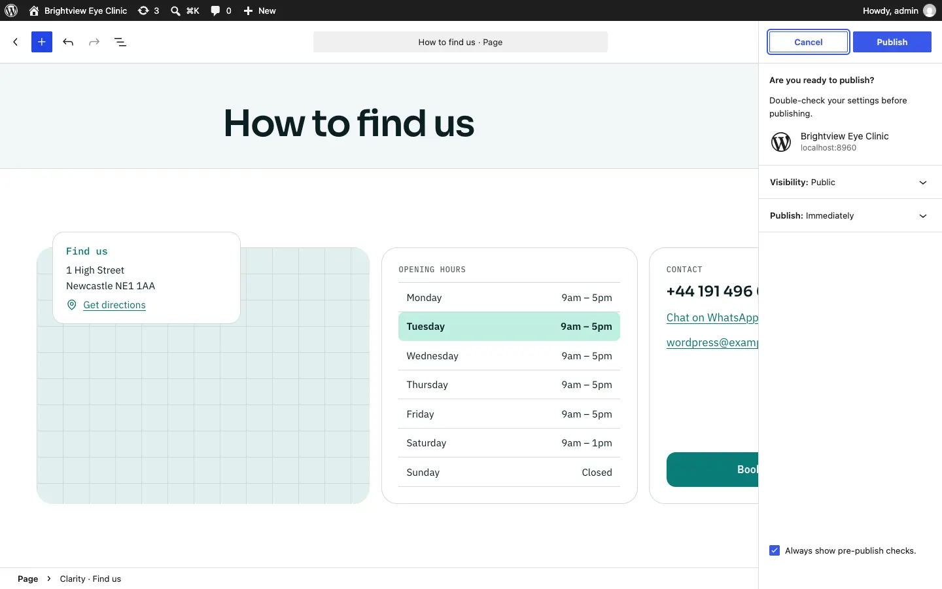Open the Howdy, admin account menu
The height and width of the screenshot is (589, 942).
coord(899,10)
